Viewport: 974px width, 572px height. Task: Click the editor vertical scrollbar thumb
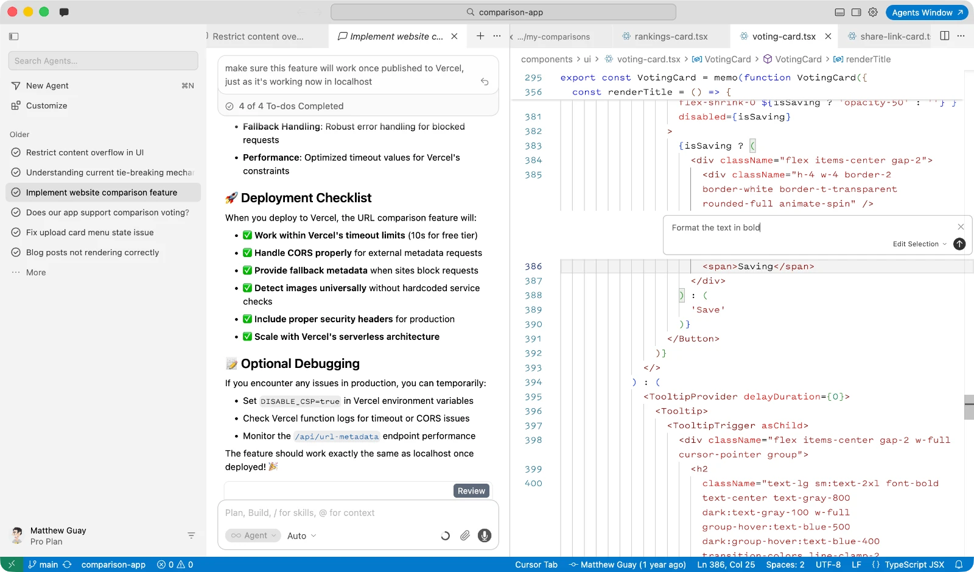tap(969, 408)
